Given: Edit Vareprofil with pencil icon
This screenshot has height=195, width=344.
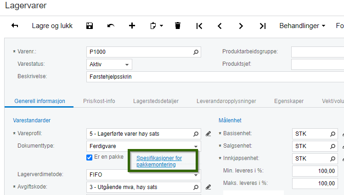Looking at the screenshot, I should coord(208,134).
